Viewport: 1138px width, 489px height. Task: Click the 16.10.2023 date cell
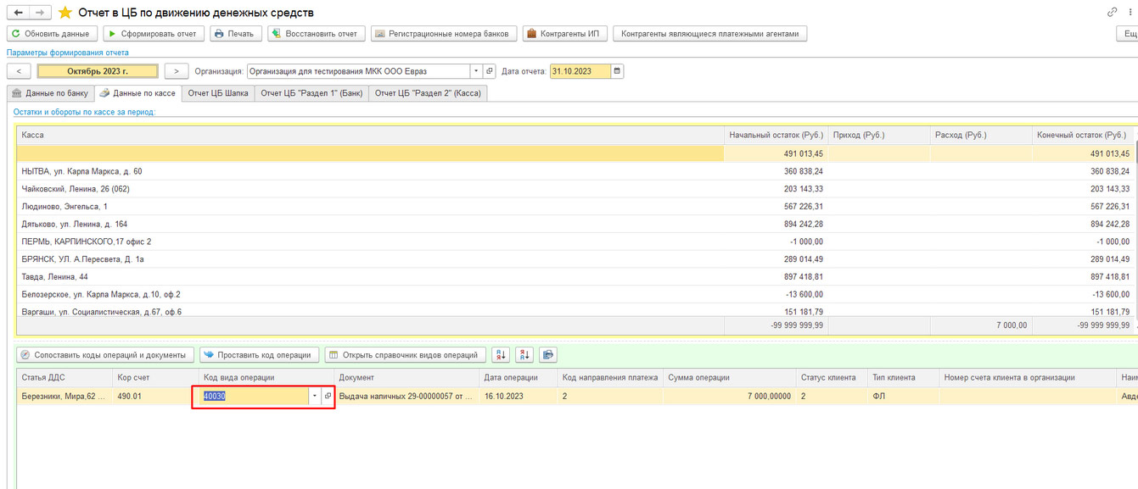coord(519,396)
